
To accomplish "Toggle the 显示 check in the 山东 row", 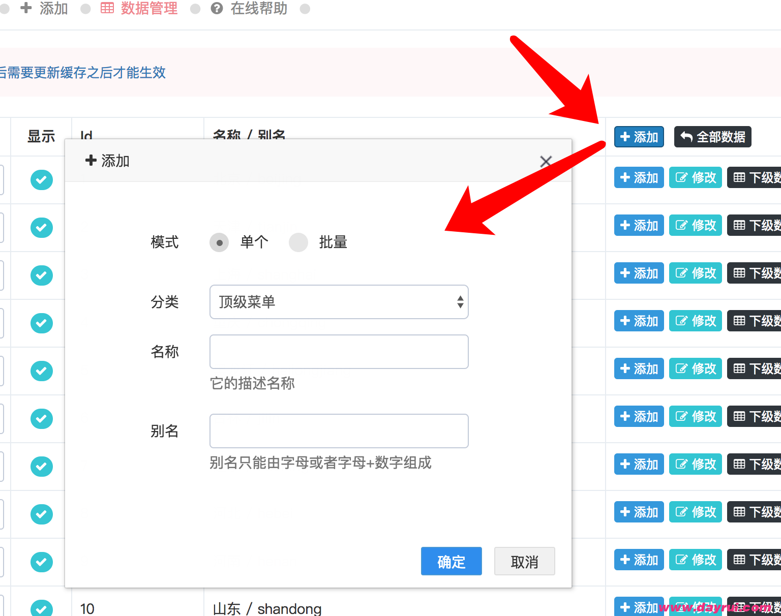I will [x=42, y=608].
